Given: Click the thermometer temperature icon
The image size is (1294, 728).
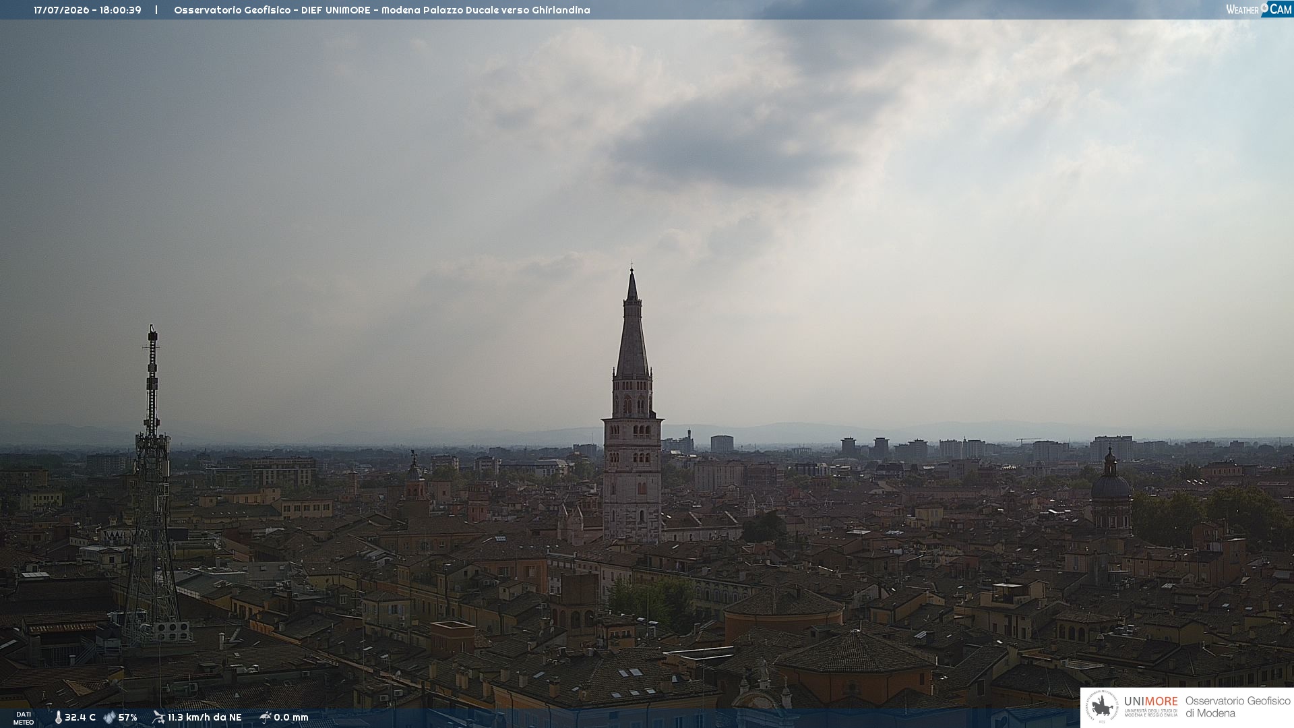Looking at the screenshot, I should 58,718.
